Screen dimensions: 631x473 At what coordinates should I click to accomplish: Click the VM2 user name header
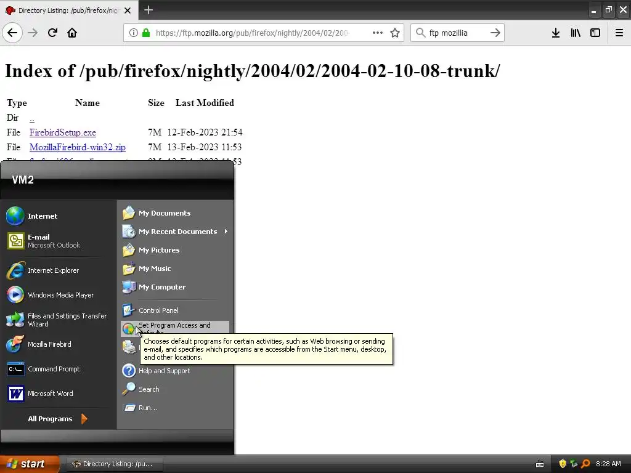click(23, 180)
